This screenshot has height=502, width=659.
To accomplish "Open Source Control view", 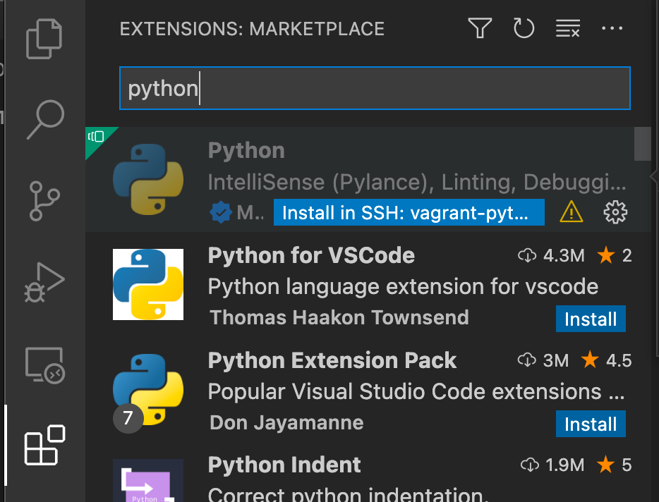I will (44, 201).
